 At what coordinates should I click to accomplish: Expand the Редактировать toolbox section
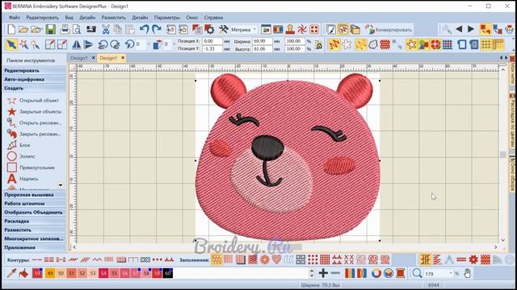click(34, 71)
